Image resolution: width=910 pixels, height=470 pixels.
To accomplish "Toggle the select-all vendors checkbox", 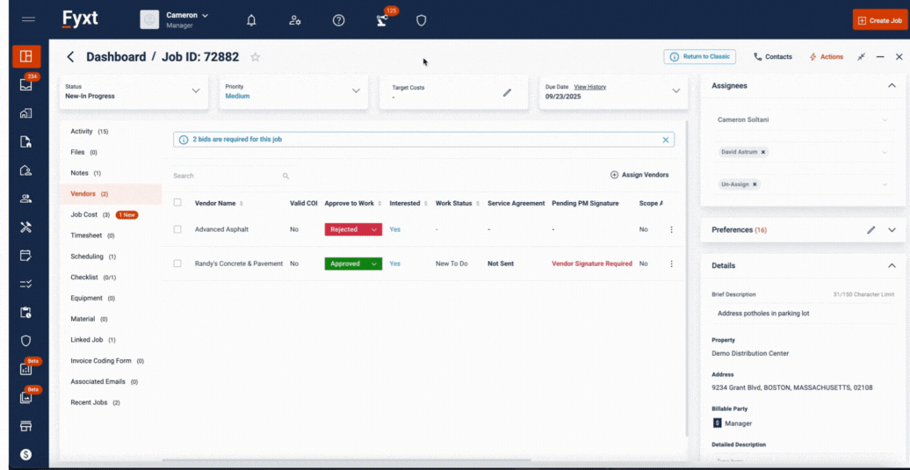I will (177, 203).
